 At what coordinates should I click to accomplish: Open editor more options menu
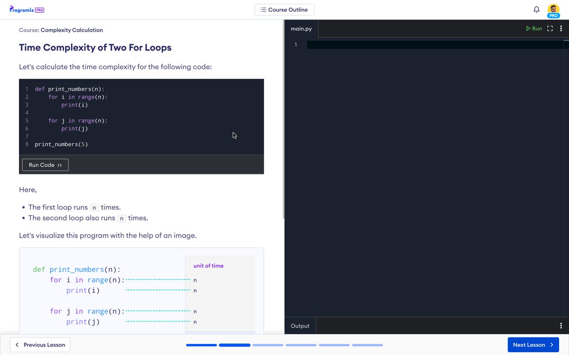(x=561, y=28)
